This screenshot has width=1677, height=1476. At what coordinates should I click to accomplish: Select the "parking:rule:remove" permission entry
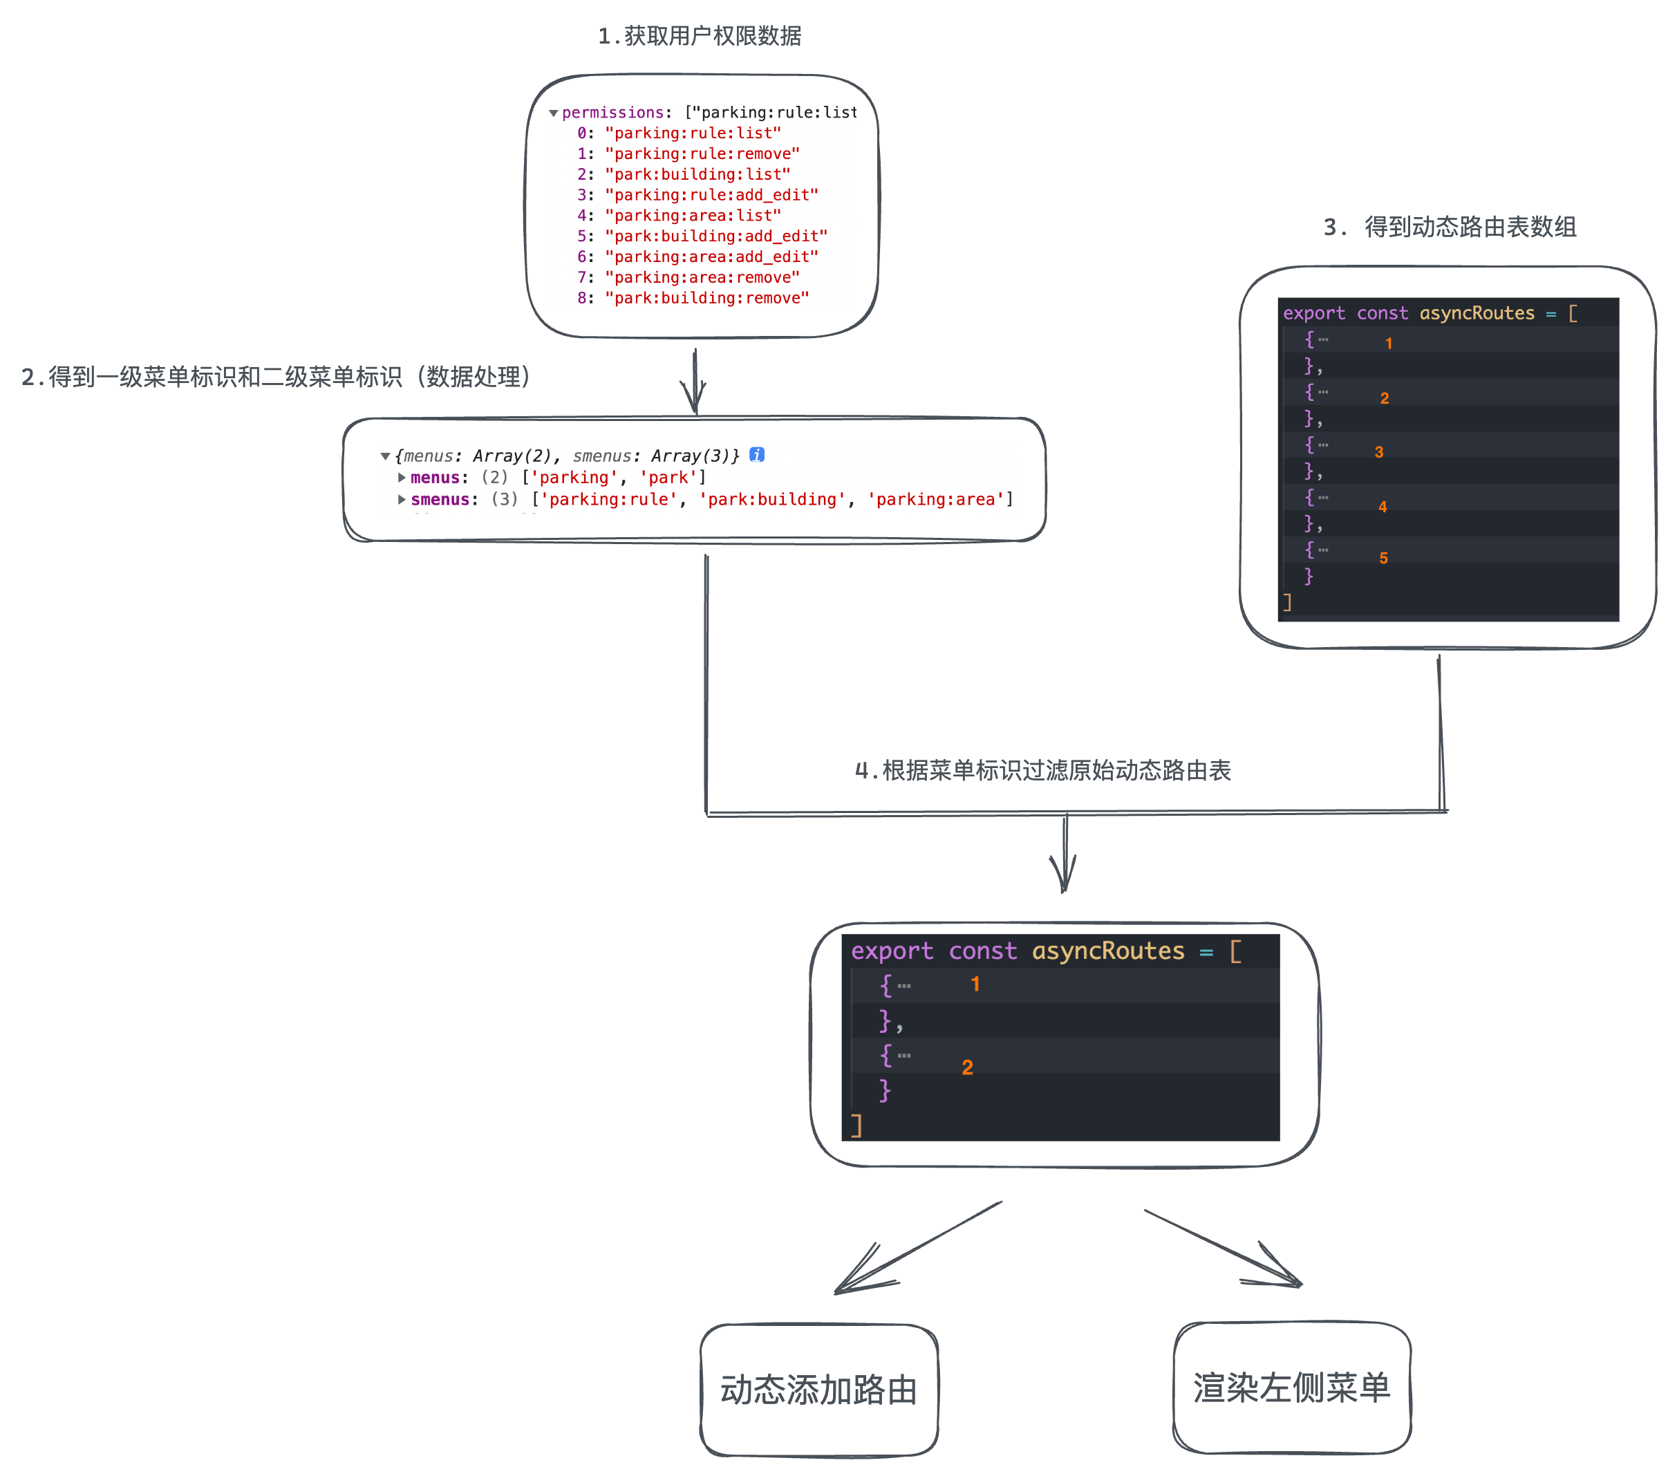[702, 154]
